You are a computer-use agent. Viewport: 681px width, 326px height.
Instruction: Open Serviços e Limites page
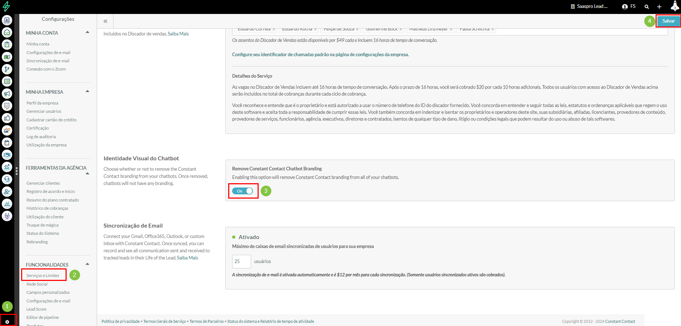(43, 276)
